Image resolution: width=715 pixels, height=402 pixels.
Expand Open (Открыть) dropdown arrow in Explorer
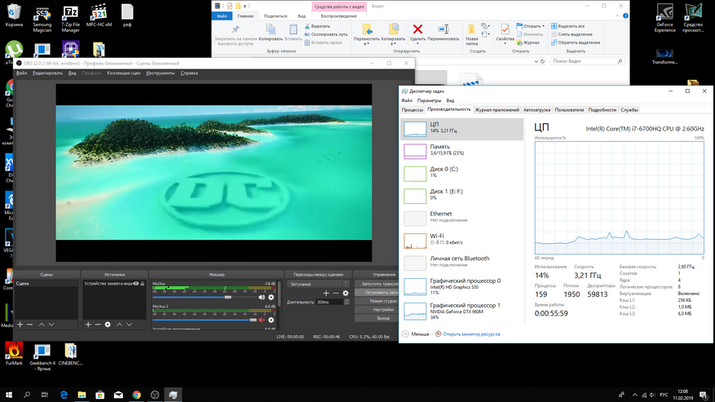544,26
